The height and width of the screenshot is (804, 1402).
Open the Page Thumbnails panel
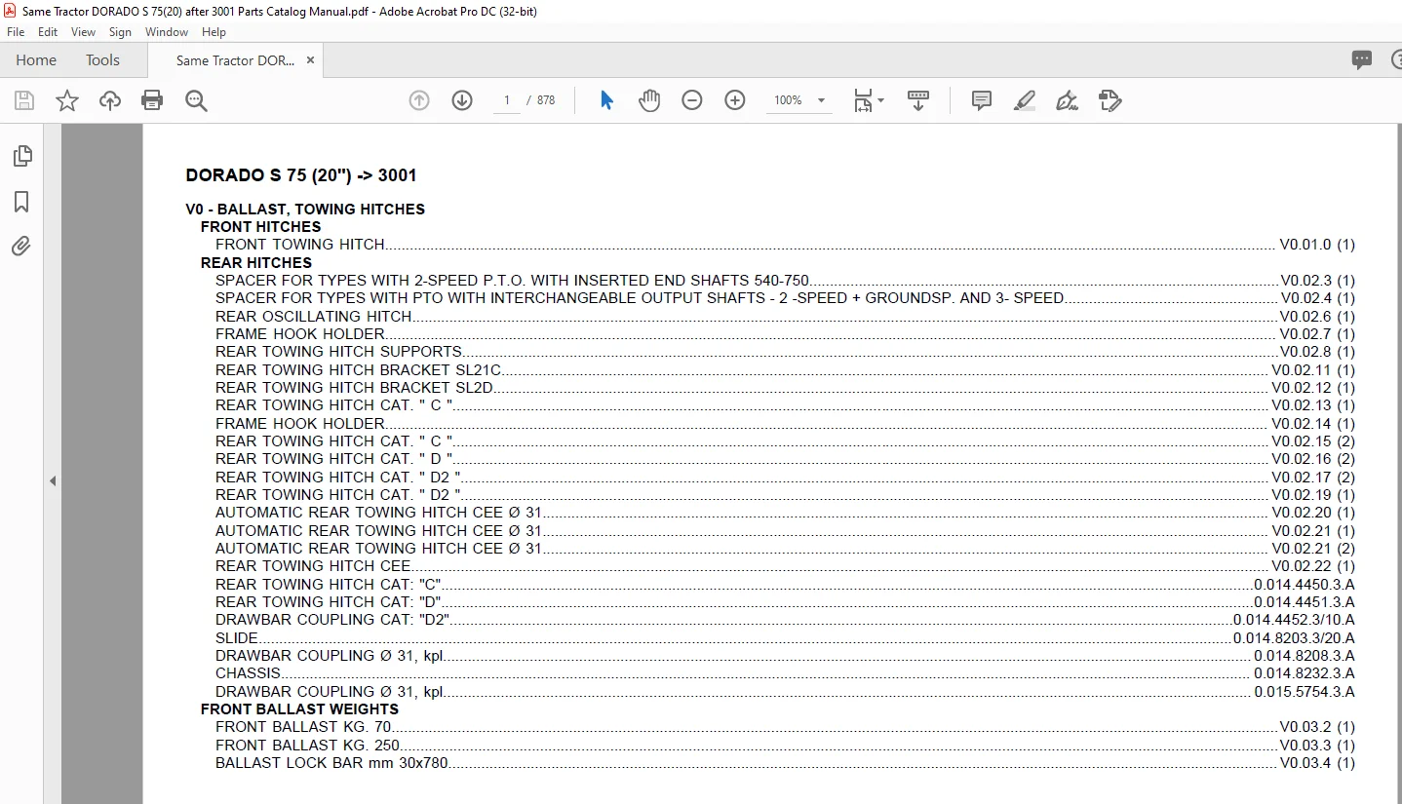click(x=21, y=156)
